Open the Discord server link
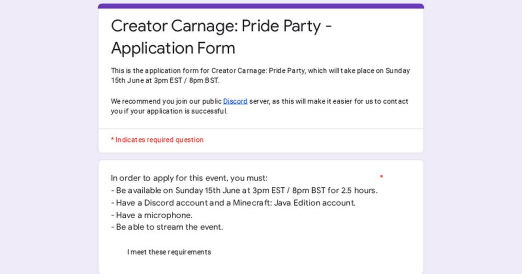The height and width of the screenshot is (274, 522). tap(235, 101)
